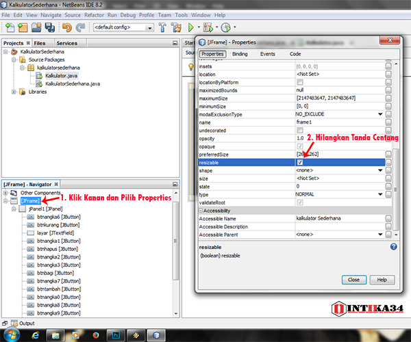Click the Undo toolbar icon
Image resolution: width=411 pixels, height=342 pixels.
67,27
